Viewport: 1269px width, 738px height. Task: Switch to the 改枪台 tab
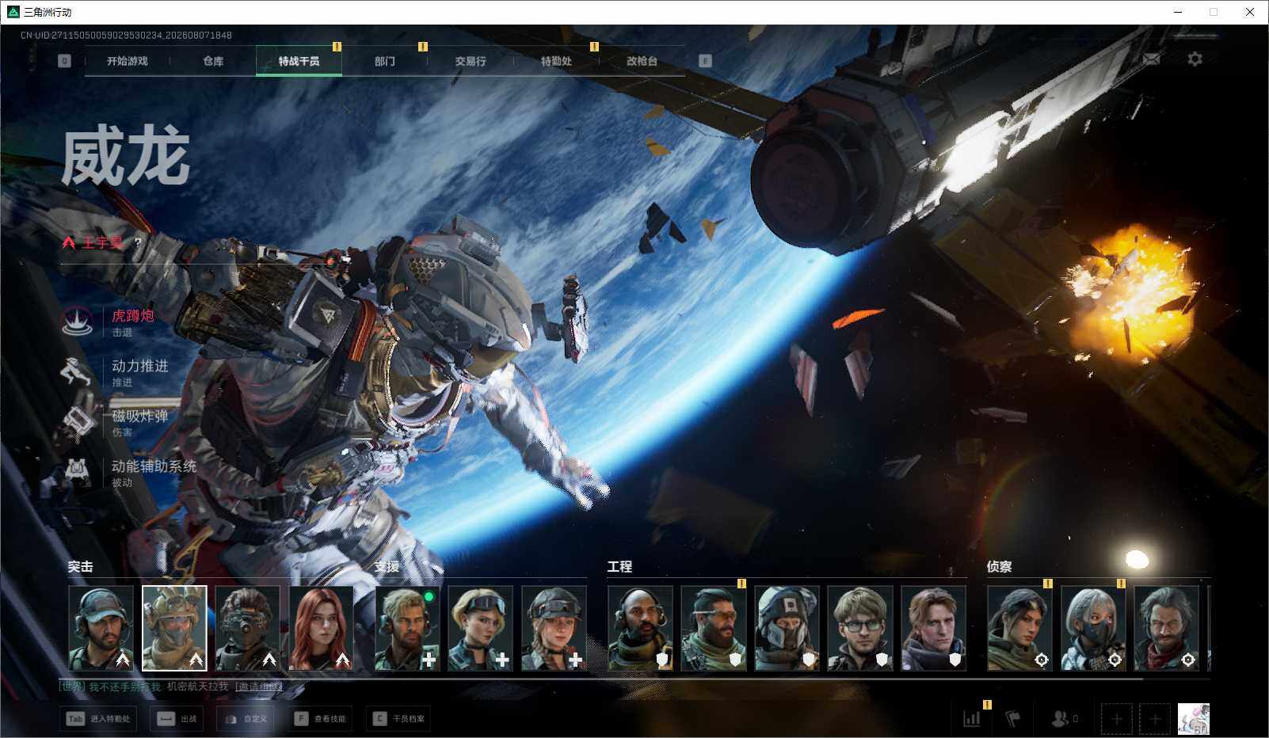642,61
